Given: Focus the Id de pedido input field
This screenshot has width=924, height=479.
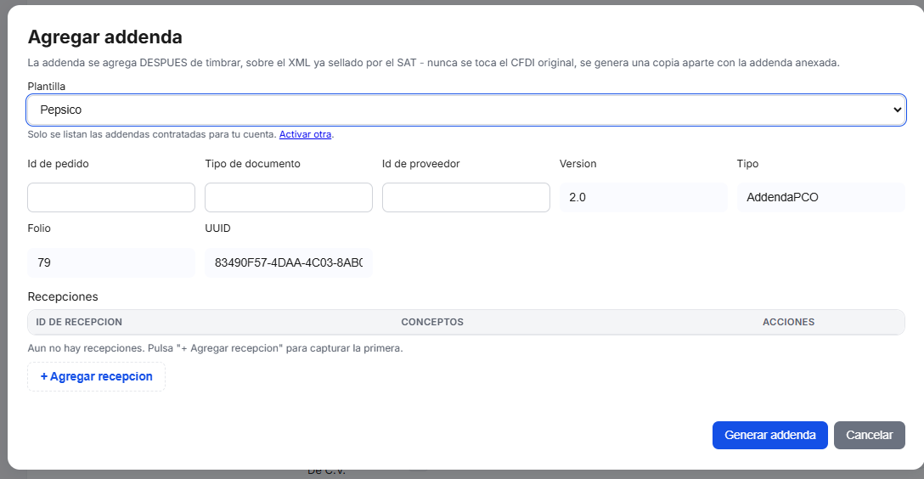Looking at the screenshot, I should pyautogui.click(x=111, y=197).
